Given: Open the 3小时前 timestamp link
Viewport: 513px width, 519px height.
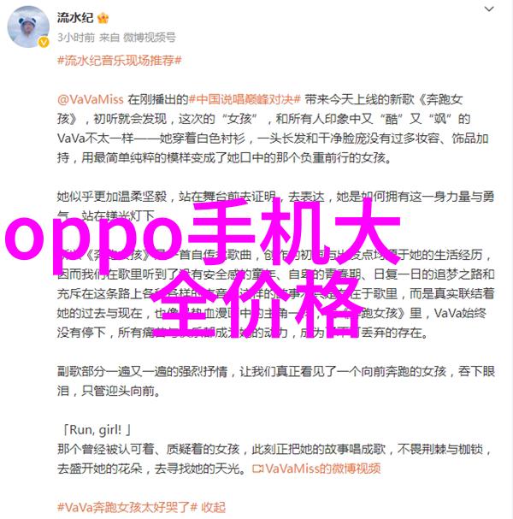Looking at the screenshot, I should pos(76,38).
